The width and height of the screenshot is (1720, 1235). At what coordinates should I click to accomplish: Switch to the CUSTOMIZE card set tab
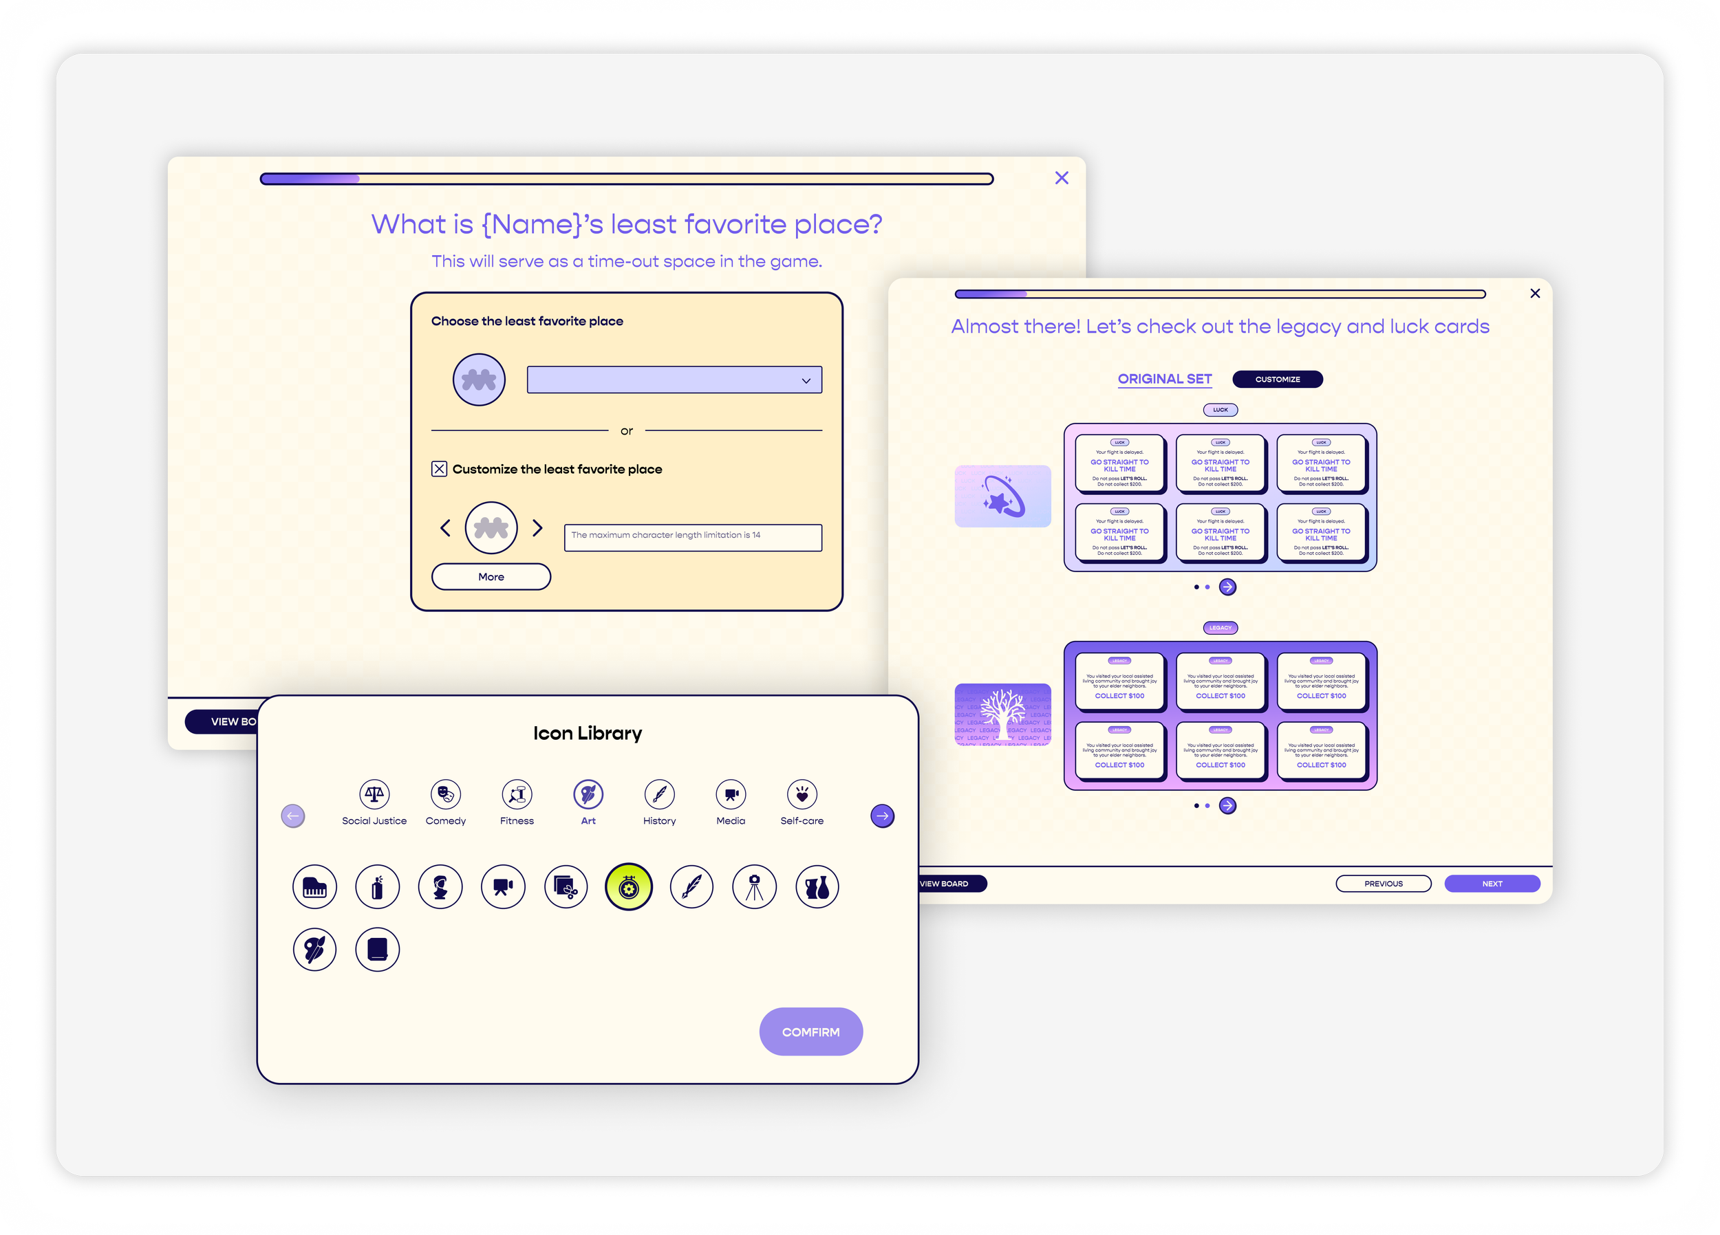(1277, 379)
